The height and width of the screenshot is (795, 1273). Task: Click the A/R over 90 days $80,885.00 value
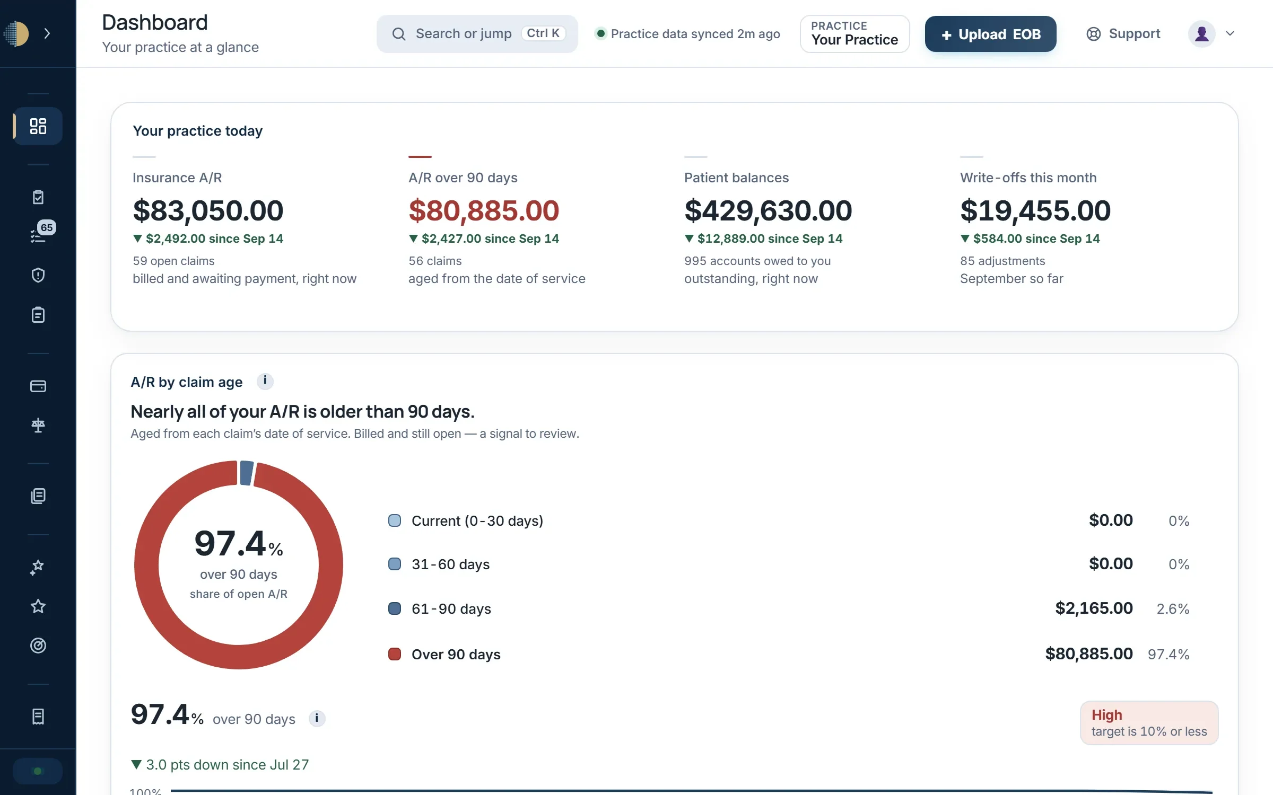(x=484, y=210)
